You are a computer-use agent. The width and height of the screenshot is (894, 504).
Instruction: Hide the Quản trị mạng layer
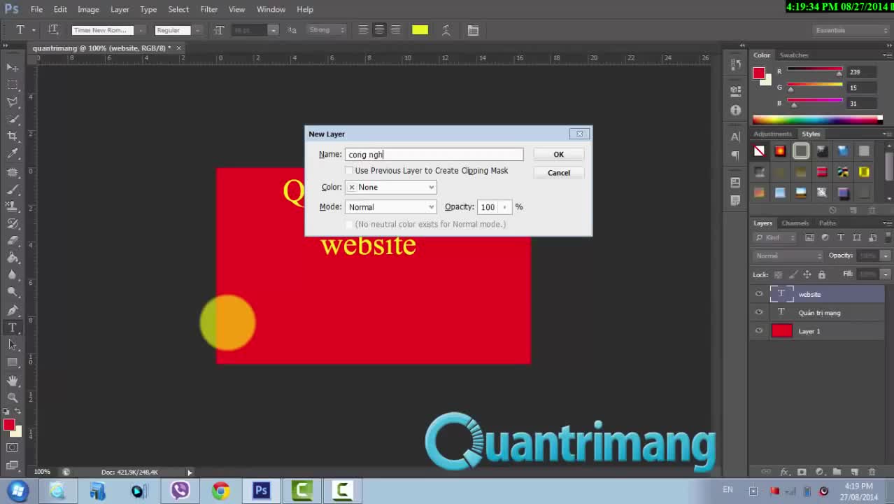(x=759, y=312)
